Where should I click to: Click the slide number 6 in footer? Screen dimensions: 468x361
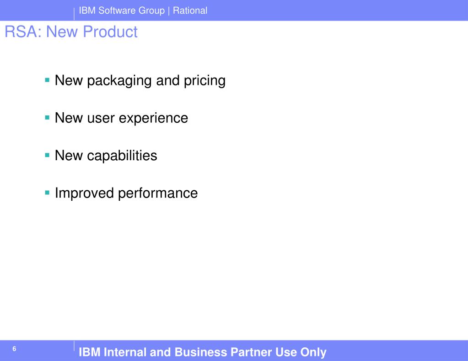14,349
